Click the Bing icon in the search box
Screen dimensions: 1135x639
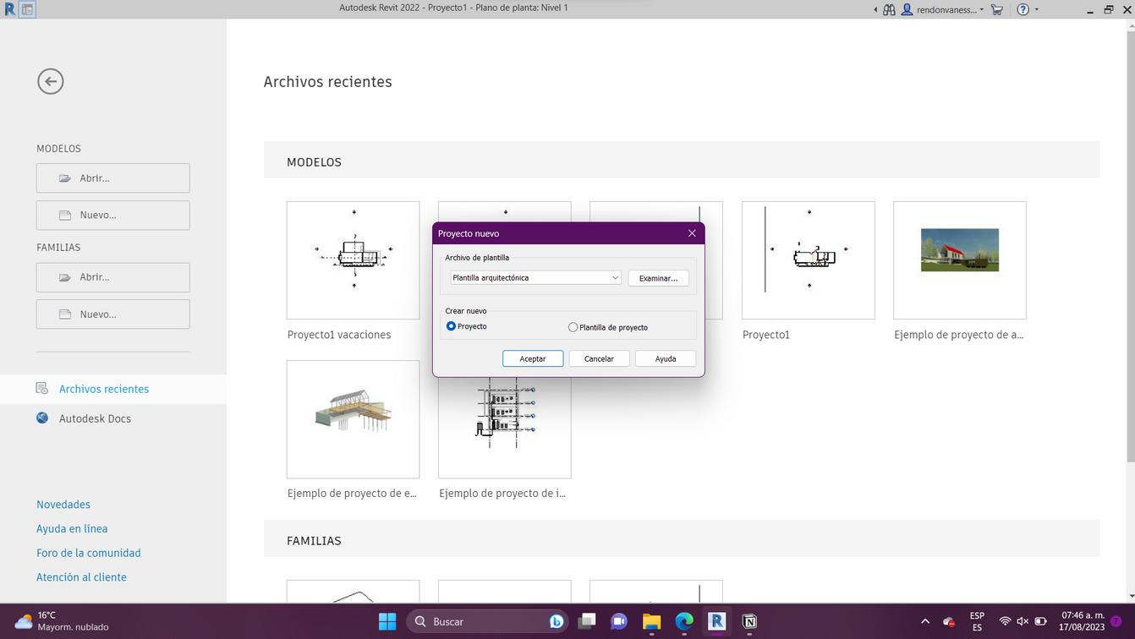click(x=557, y=621)
